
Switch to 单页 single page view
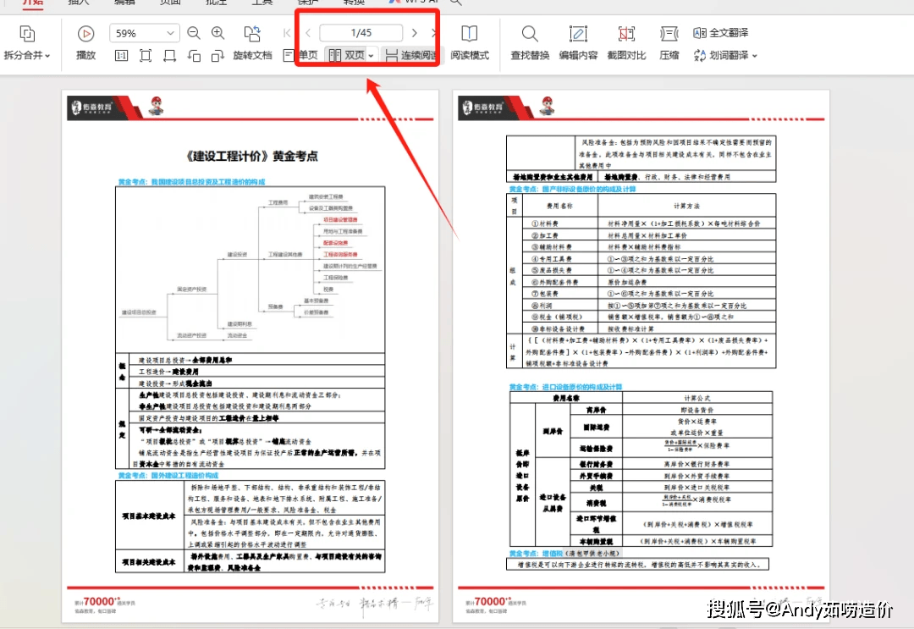tap(300, 56)
